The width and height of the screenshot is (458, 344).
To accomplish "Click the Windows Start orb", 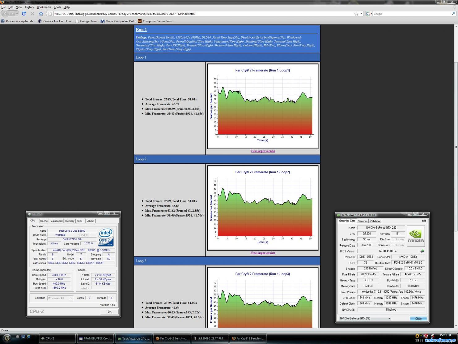I will (x=7, y=338).
